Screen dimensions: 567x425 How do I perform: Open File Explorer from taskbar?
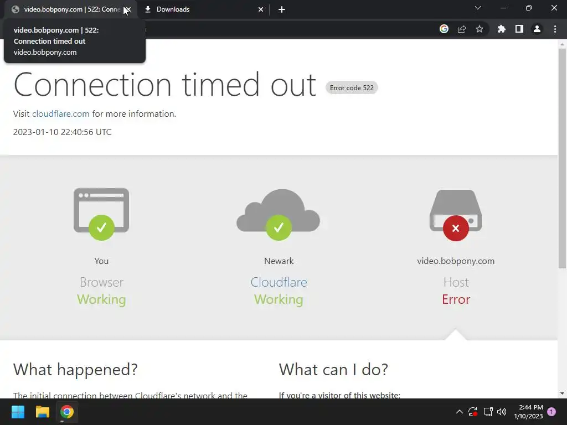[42, 412]
